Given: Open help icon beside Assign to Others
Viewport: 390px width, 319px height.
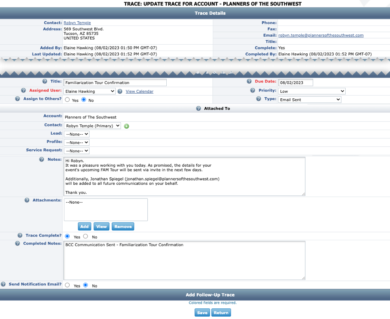Looking at the screenshot, I should pyautogui.click(x=17, y=99).
